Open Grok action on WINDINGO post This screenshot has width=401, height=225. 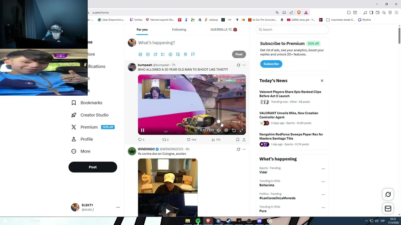pos(238,149)
